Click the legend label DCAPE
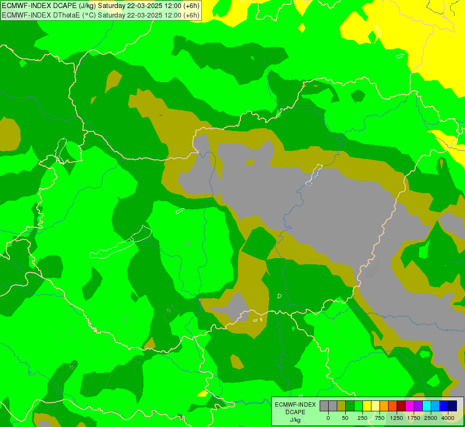Screen dimensions: 465x427 tap(295, 412)
